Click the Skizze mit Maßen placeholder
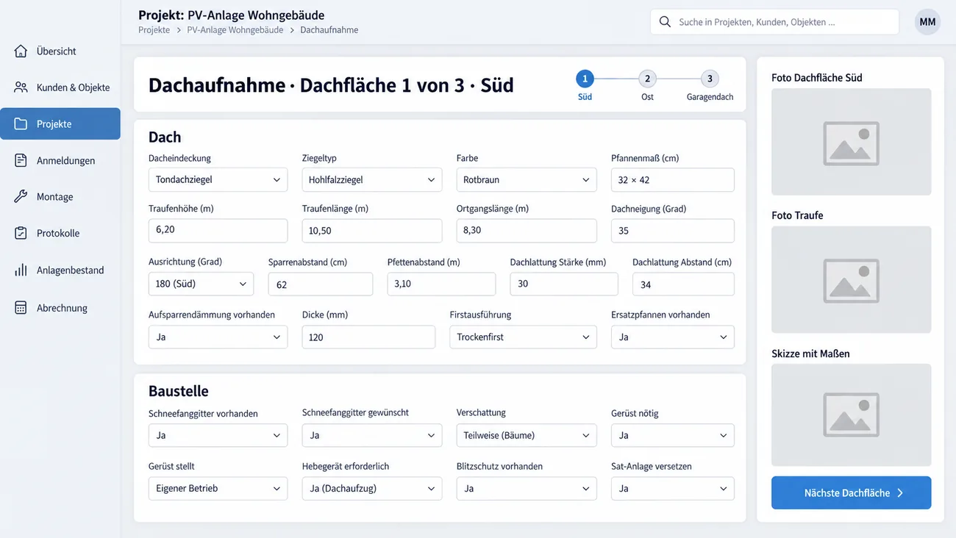 pos(852,415)
